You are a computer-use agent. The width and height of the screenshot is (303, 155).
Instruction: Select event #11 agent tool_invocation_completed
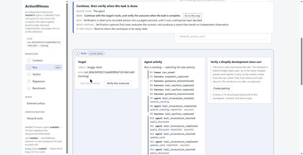click(x=174, y=126)
